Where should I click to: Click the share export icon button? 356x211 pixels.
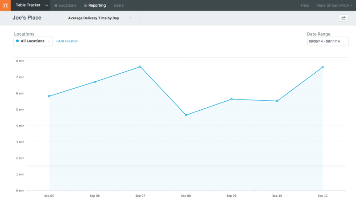click(344, 18)
